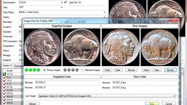Click last green Primary Images indicator dot
This screenshot has width=187, height=105.
(38, 70)
